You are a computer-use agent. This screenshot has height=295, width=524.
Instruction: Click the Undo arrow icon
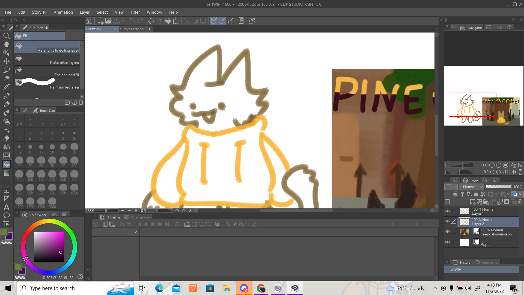coord(132,21)
